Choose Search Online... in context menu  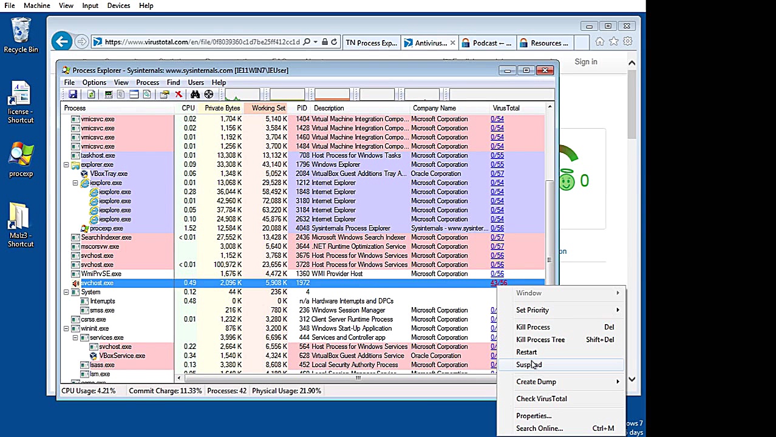click(x=561, y=429)
